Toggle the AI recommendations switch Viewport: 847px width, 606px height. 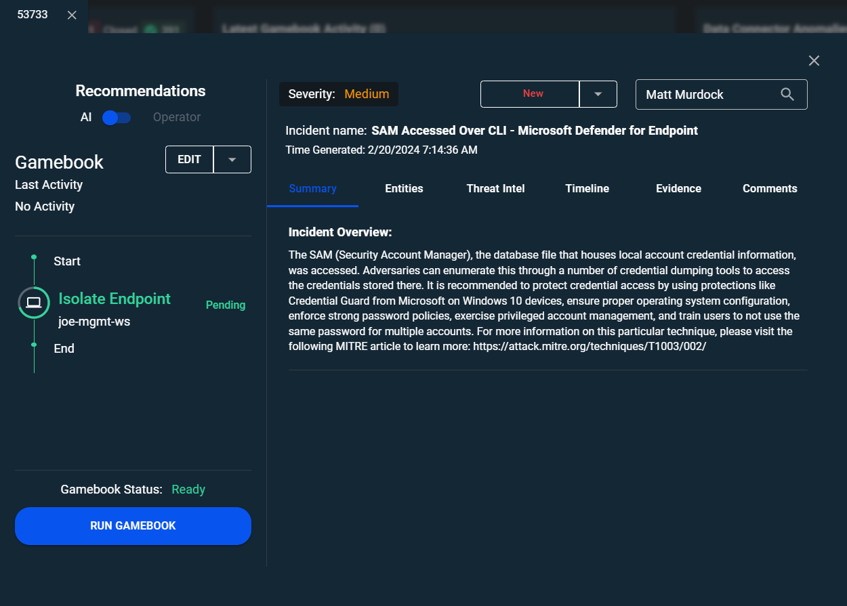coord(116,117)
